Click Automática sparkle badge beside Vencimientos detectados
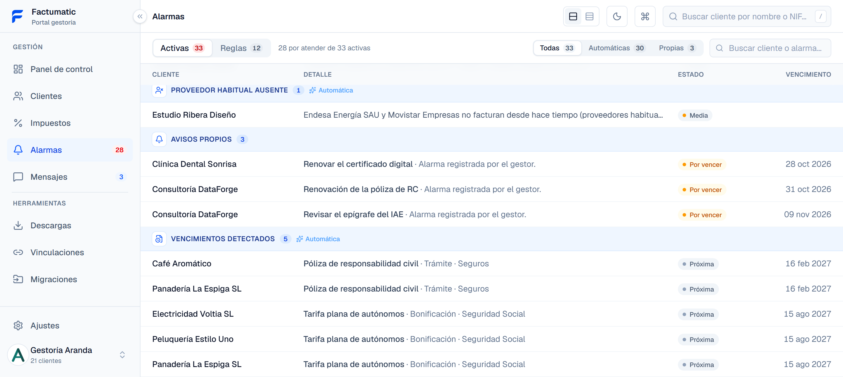This screenshot has width=843, height=377. [318, 239]
